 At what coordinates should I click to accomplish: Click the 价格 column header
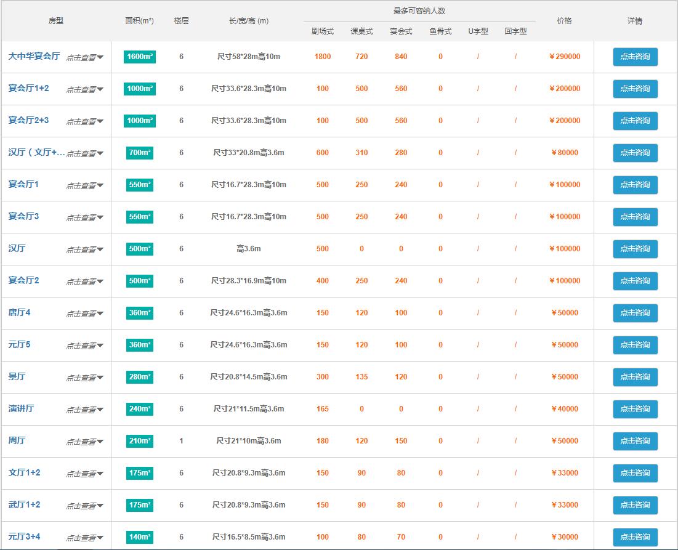pos(564,21)
